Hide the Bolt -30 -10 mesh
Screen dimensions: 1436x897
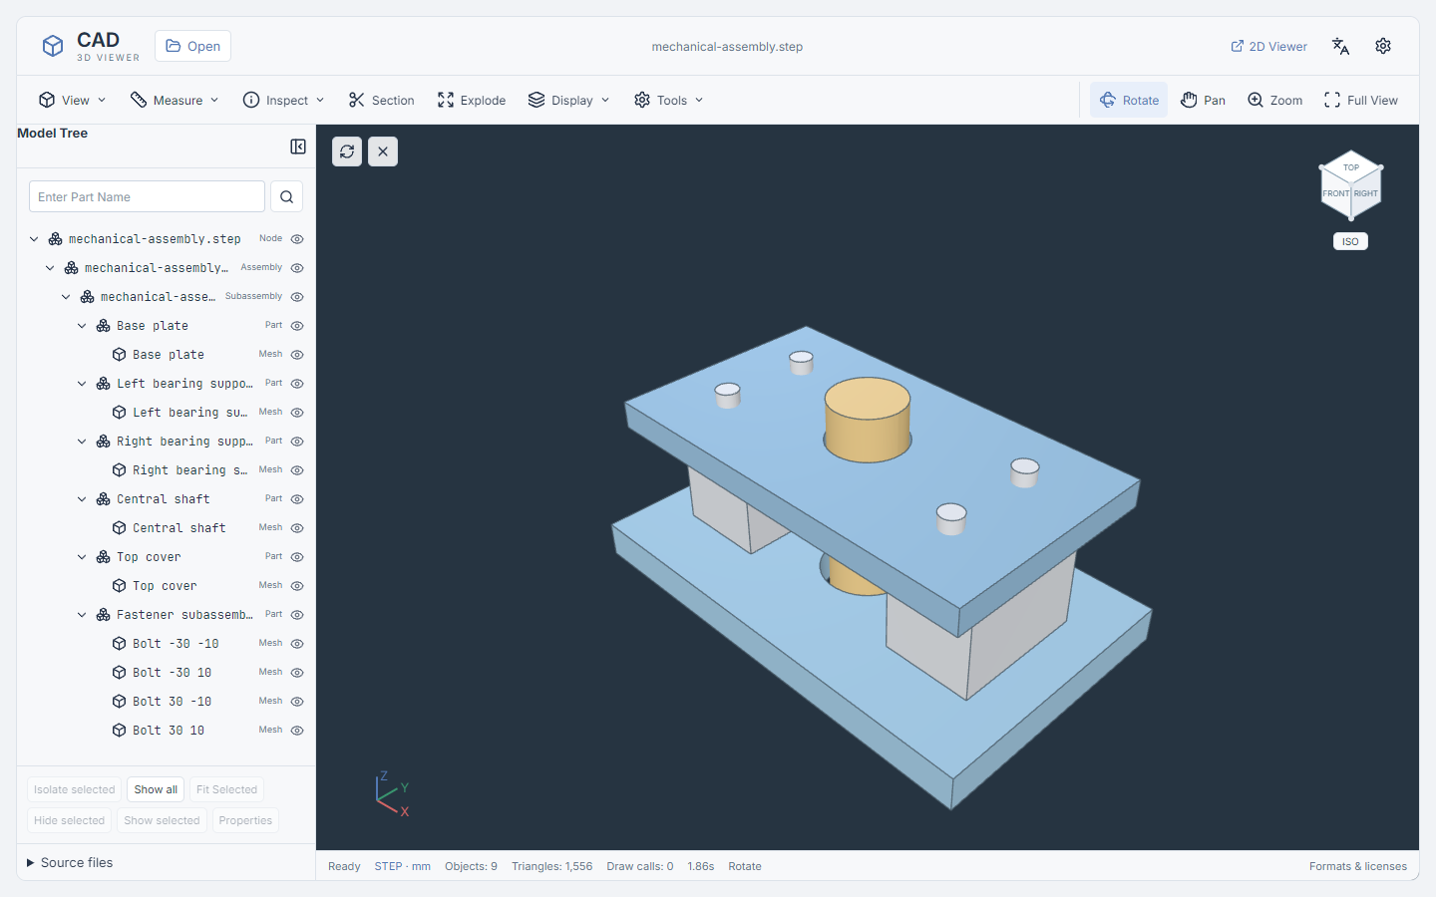click(x=297, y=644)
